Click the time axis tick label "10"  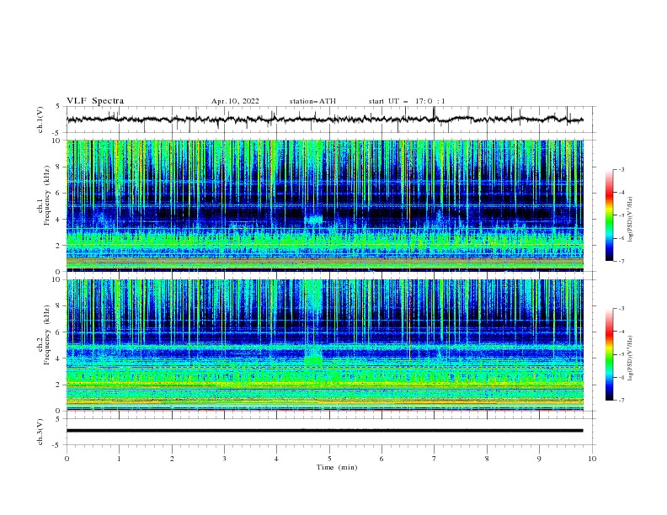point(592,459)
